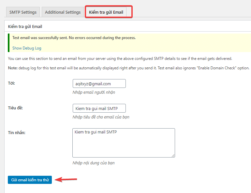Click the Nhập email người nhận hint text
The image size is (251, 193).
(x=94, y=92)
